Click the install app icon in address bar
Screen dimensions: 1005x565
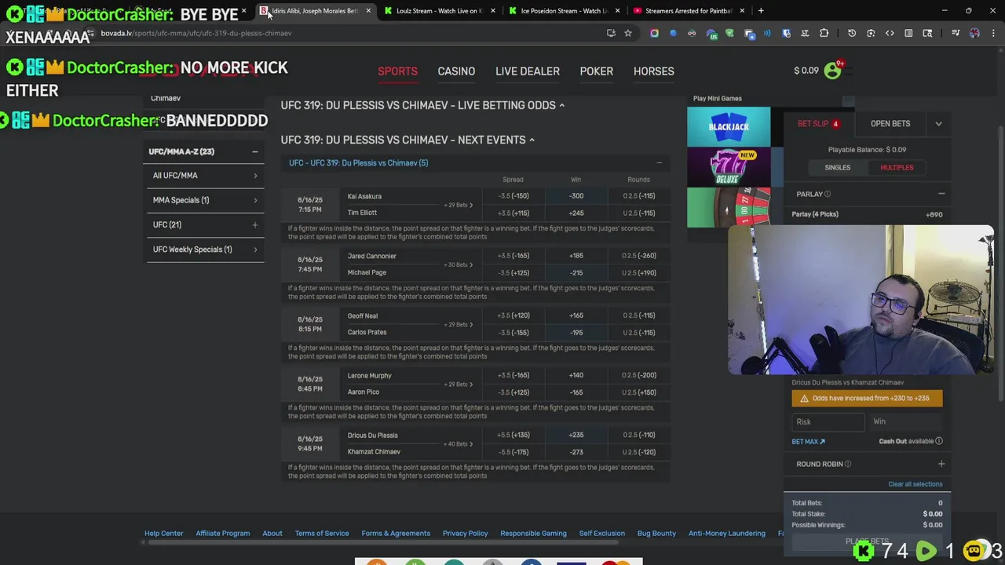coord(611,33)
